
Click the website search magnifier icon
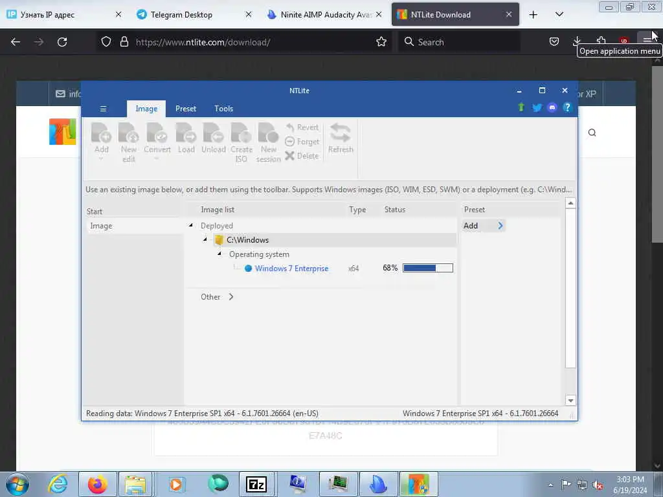coord(592,133)
